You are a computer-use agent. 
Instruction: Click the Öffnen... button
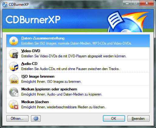17,119
